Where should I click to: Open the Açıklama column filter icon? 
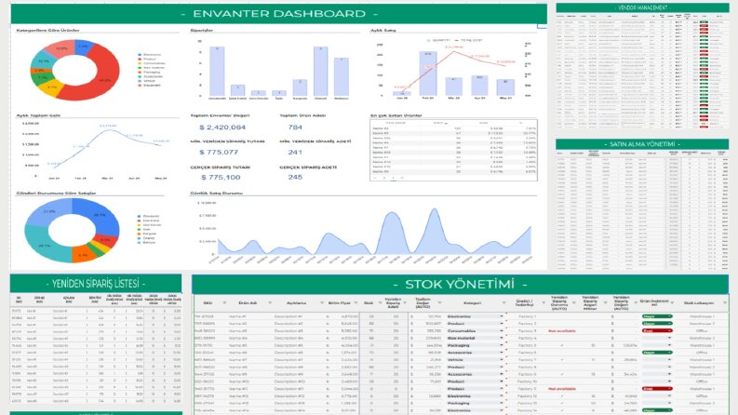(322, 303)
